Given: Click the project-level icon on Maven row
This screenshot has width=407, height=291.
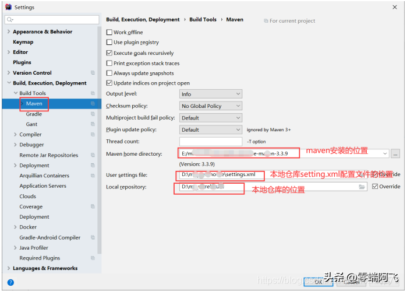Looking at the screenshot, I should click(93, 103).
